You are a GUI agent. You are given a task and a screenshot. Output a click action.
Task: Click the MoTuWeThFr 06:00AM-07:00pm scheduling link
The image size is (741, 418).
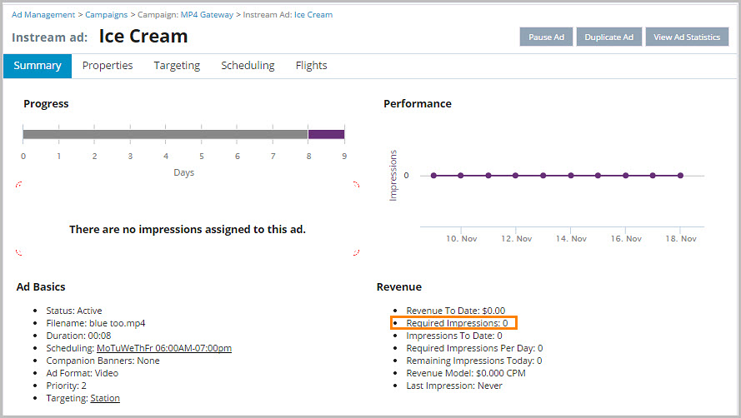pyautogui.click(x=164, y=348)
